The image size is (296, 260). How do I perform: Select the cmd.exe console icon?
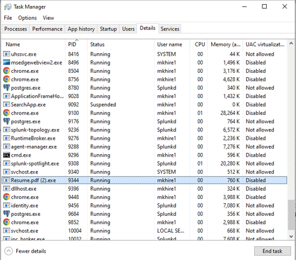(x=7, y=155)
